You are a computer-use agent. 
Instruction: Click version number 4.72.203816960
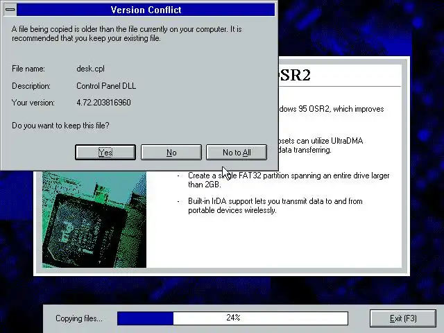pyautogui.click(x=103, y=103)
